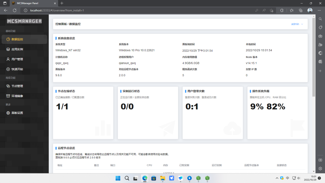
Task: Open taskbar search
Action: [127, 178]
